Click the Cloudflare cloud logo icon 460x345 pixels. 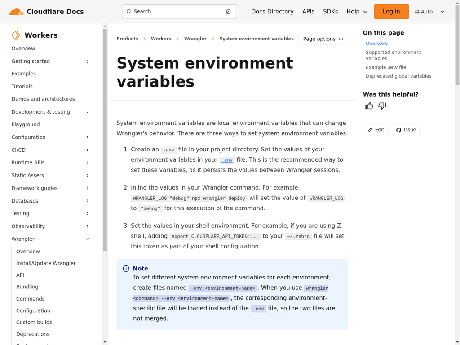(16, 12)
